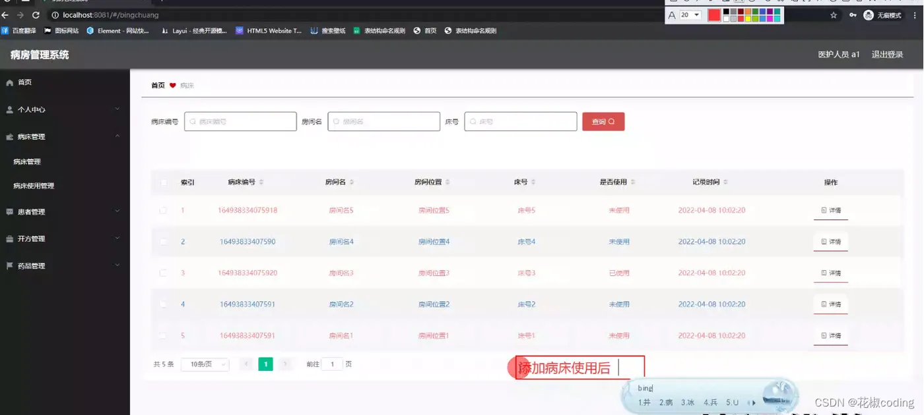This screenshot has width=924, height=415.
Task: Open the Layui bookmark
Action: [194, 30]
